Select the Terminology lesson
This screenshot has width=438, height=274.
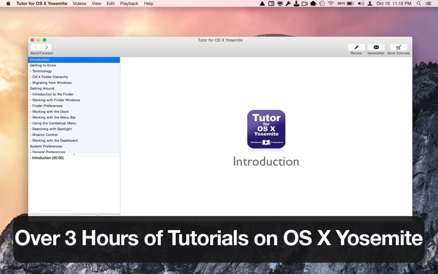[x=74, y=71]
